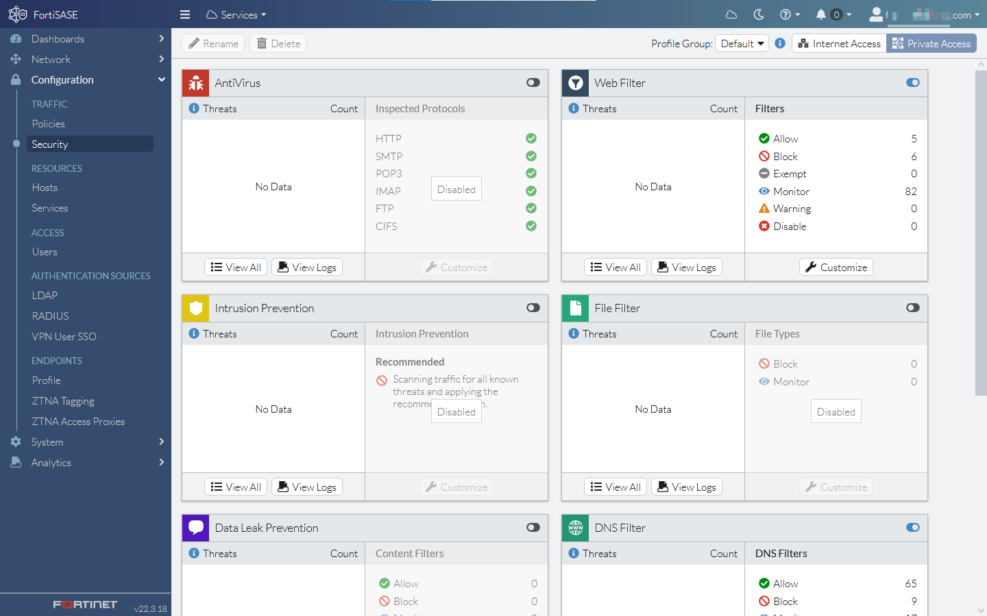
Task: Click Web Filter Customize button
Action: point(836,267)
